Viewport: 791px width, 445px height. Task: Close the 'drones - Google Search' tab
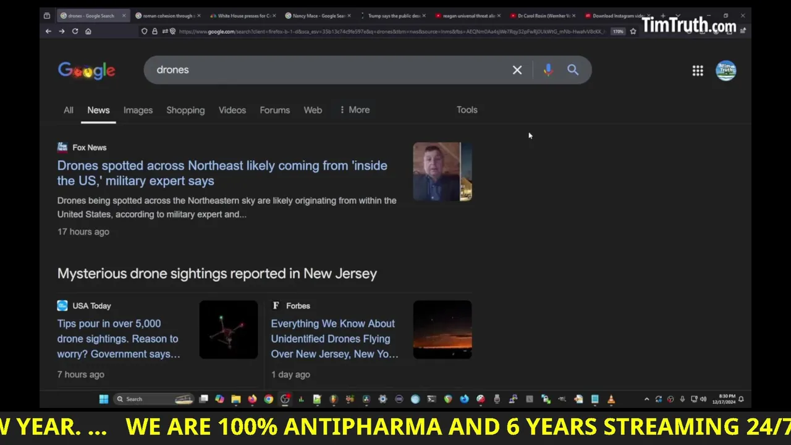click(x=124, y=15)
